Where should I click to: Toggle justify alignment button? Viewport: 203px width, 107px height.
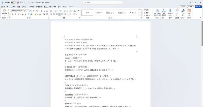coord(59,14)
